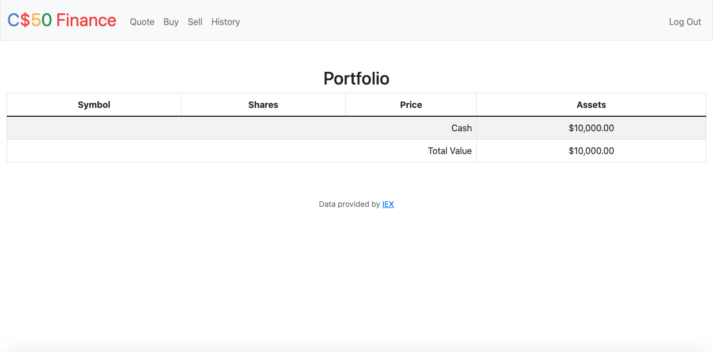Click the 'Data provided by' footer text

click(x=349, y=204)
